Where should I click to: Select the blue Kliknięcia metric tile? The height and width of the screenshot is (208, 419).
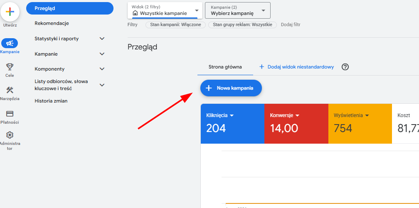[232, 123]
